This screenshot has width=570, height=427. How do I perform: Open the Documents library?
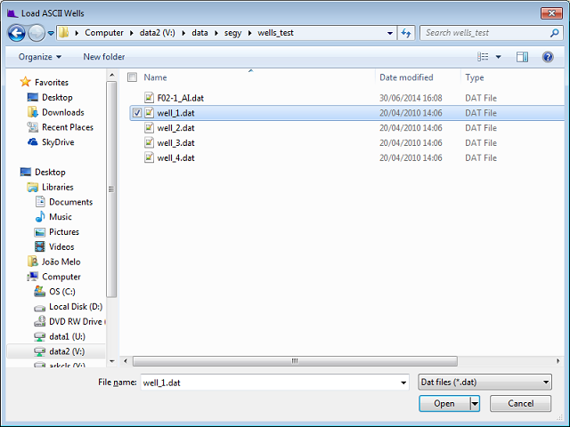[71, 202]
